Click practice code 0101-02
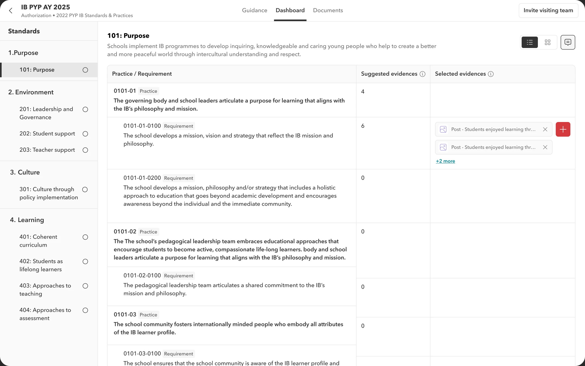585x366 pixels. click(125, 232)
